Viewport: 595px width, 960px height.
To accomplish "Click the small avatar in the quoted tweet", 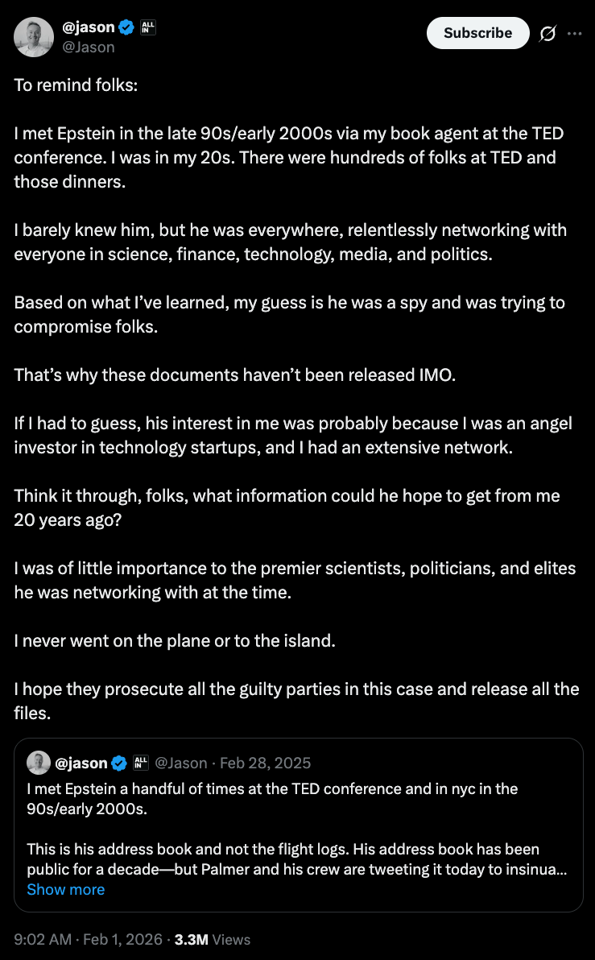I will point(39,763).
